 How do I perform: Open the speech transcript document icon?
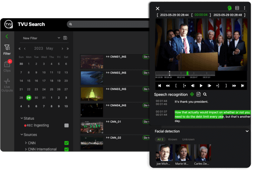tap(199, 94)
